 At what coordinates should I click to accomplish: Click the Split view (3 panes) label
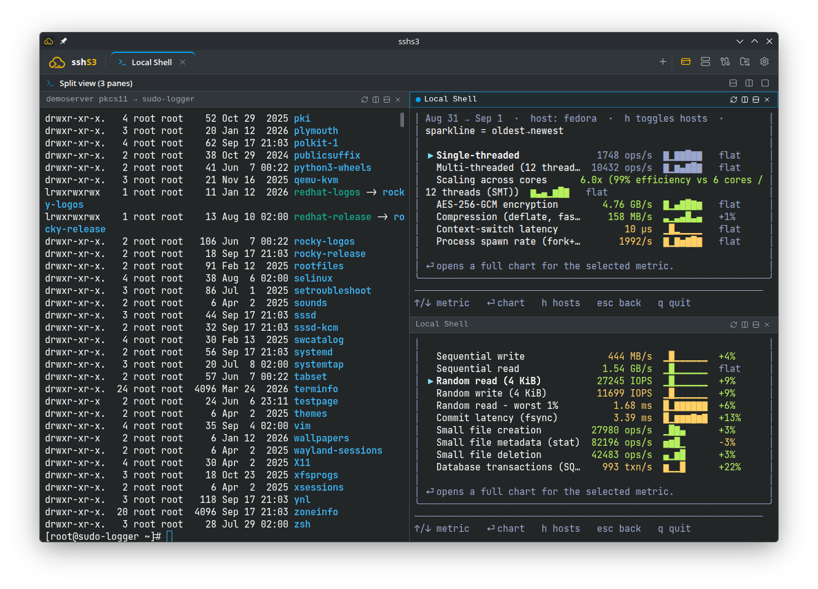point(96,83)
